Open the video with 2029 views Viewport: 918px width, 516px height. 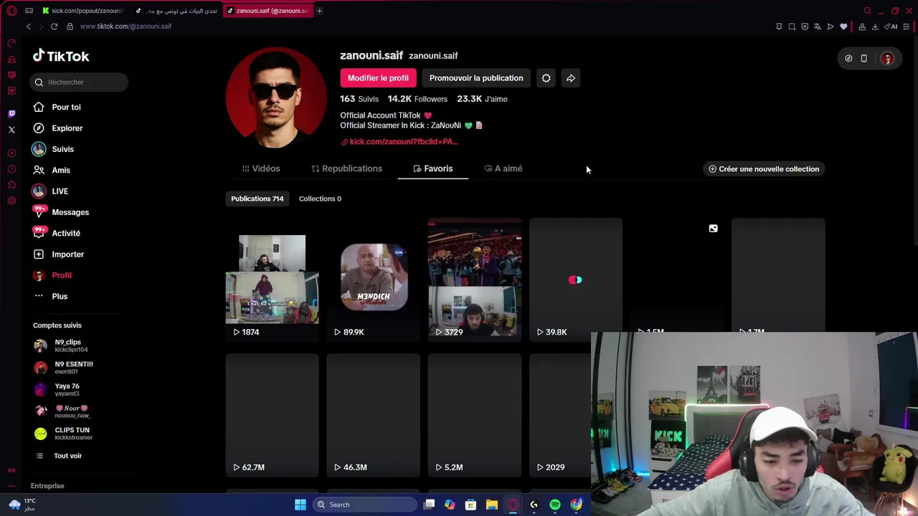tap(560, 415)
